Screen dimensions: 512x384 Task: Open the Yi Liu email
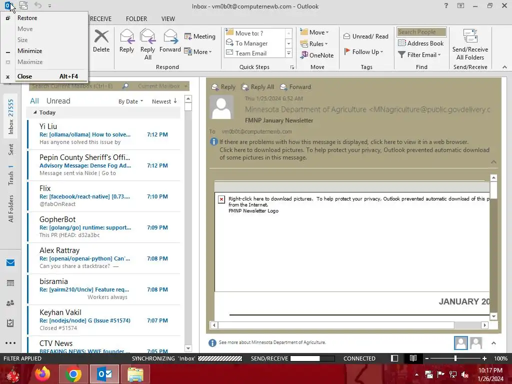pos(104,134)
